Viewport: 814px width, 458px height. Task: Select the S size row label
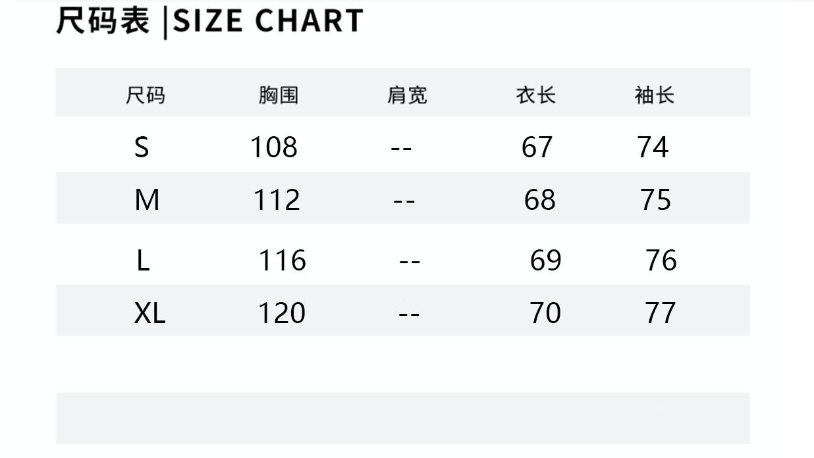point(142,147)
